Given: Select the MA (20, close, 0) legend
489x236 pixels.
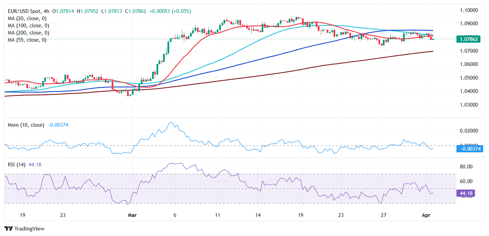Looking at the screenshot, I should pos(27,18).
